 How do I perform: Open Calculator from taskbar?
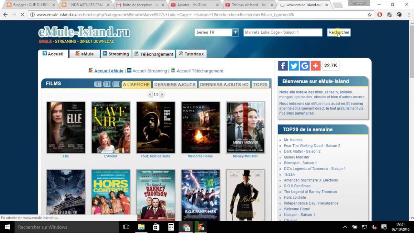171,227
